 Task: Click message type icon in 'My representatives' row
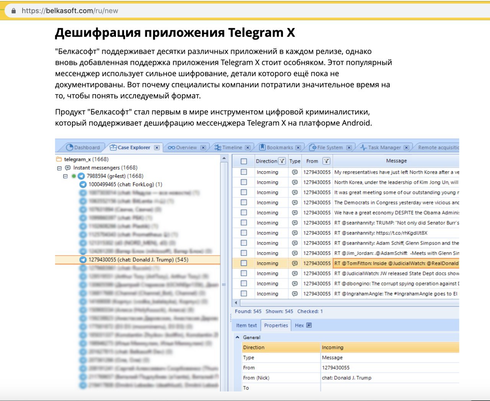[x=295, y=172]
